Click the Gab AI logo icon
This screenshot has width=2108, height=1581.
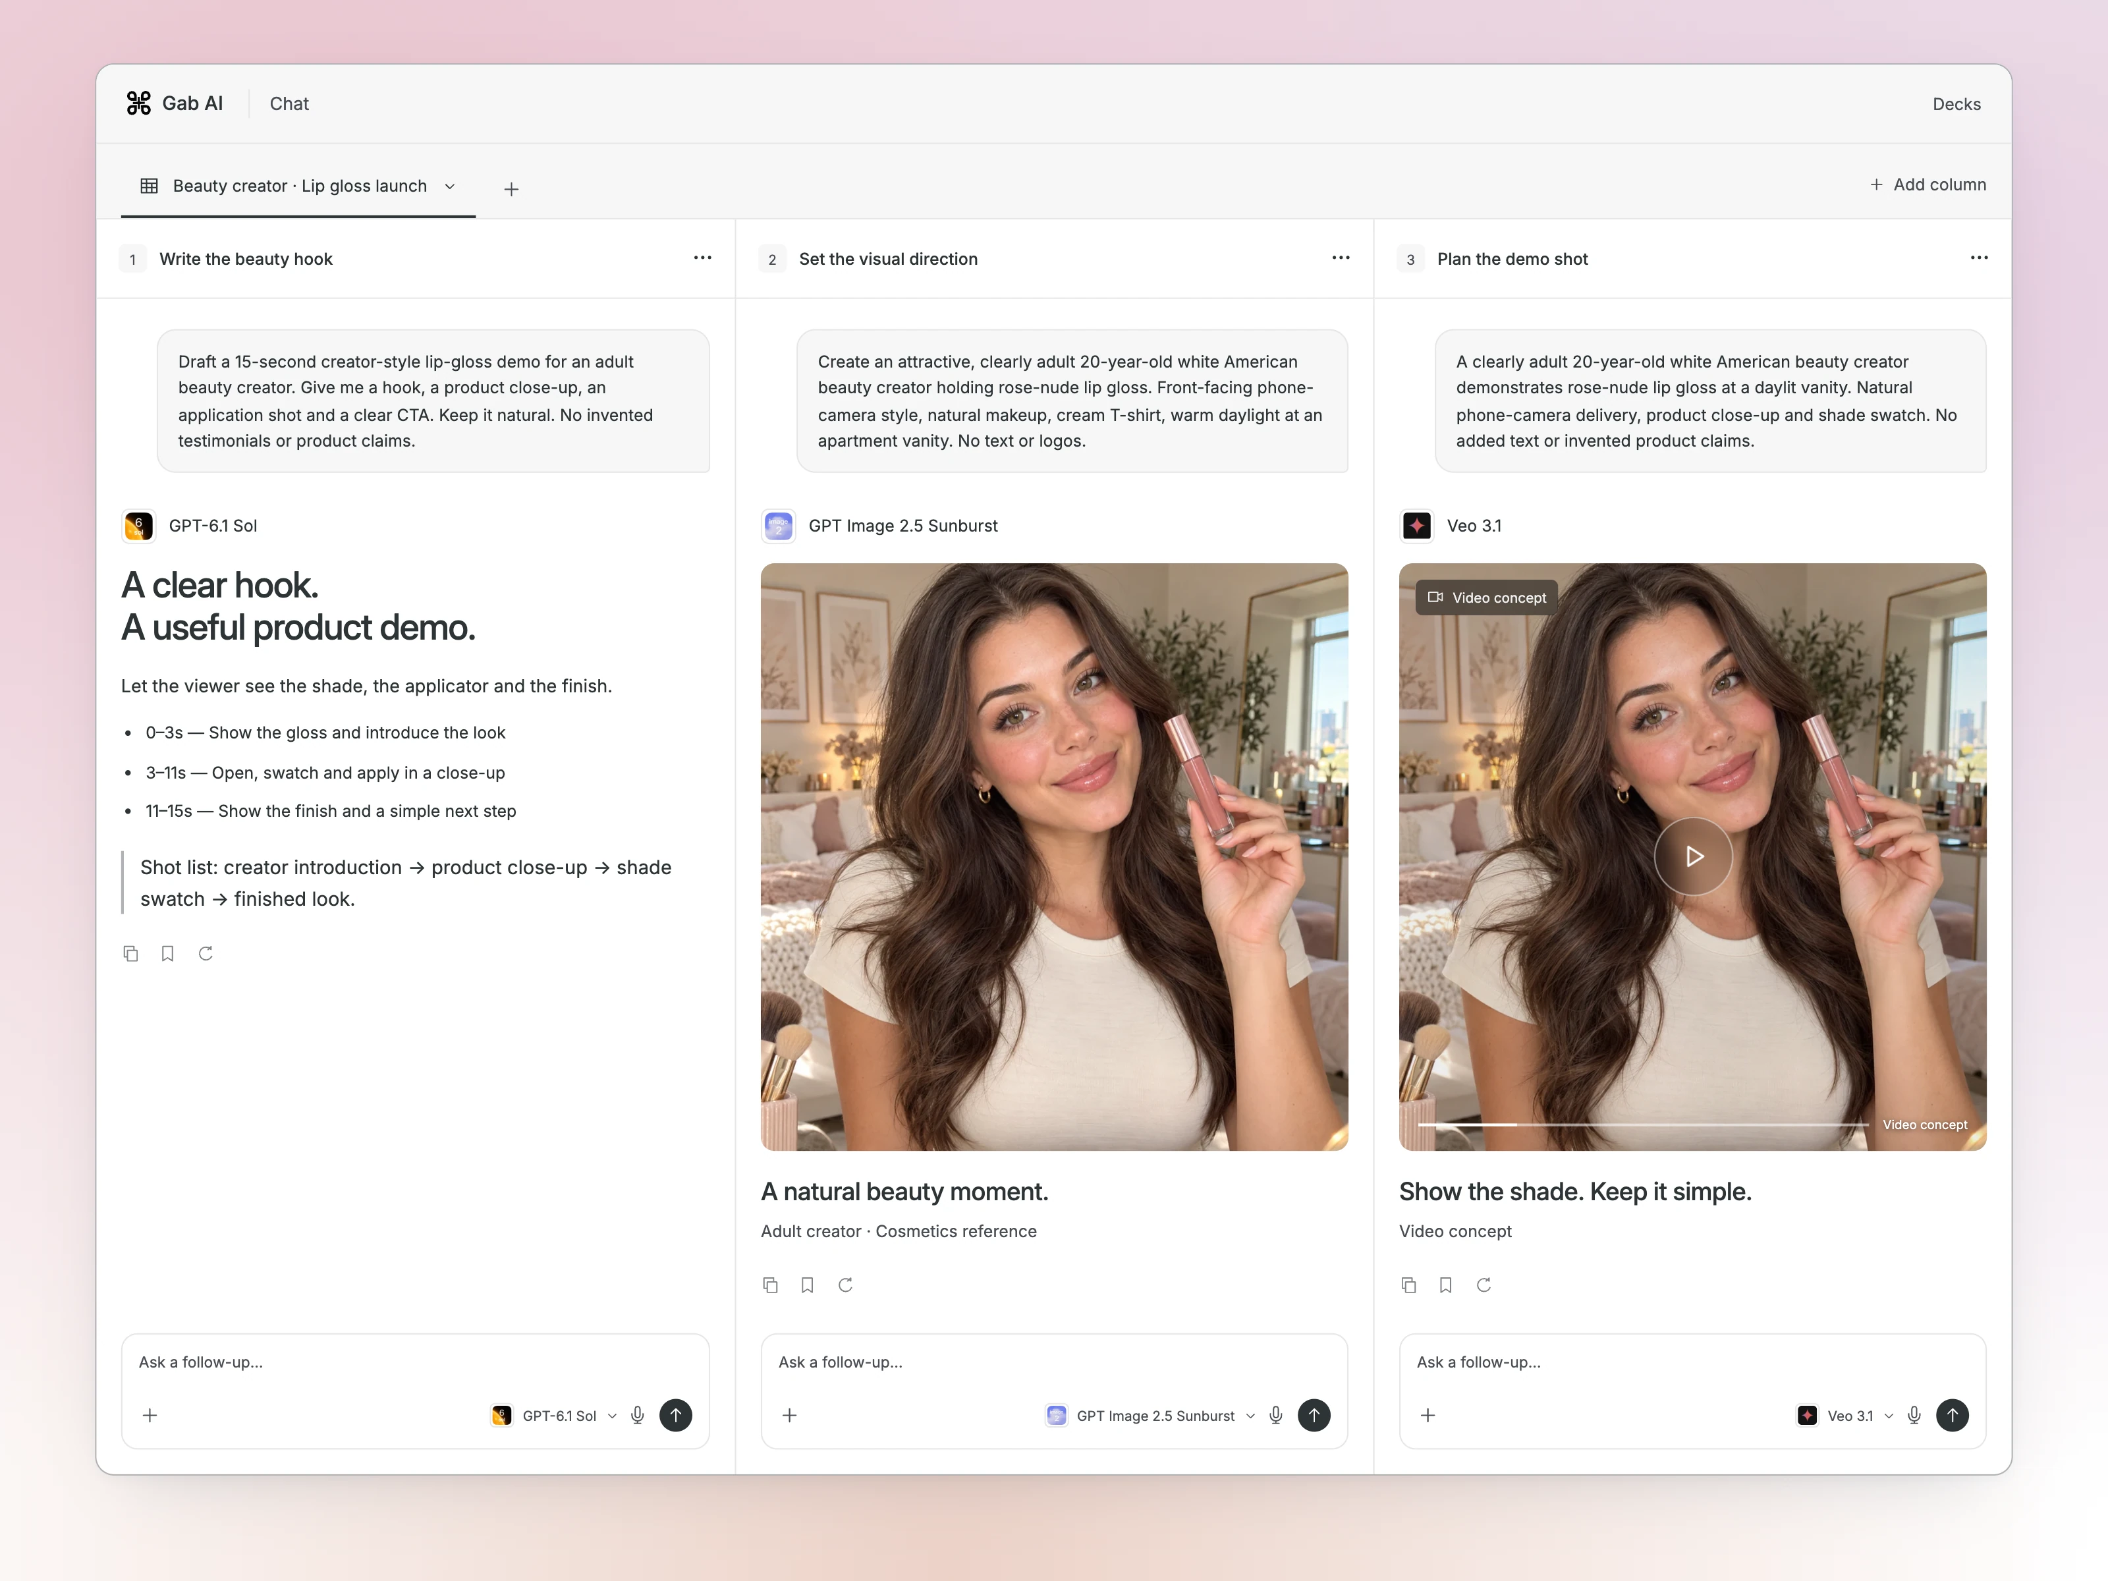click(x=139, y=103)
